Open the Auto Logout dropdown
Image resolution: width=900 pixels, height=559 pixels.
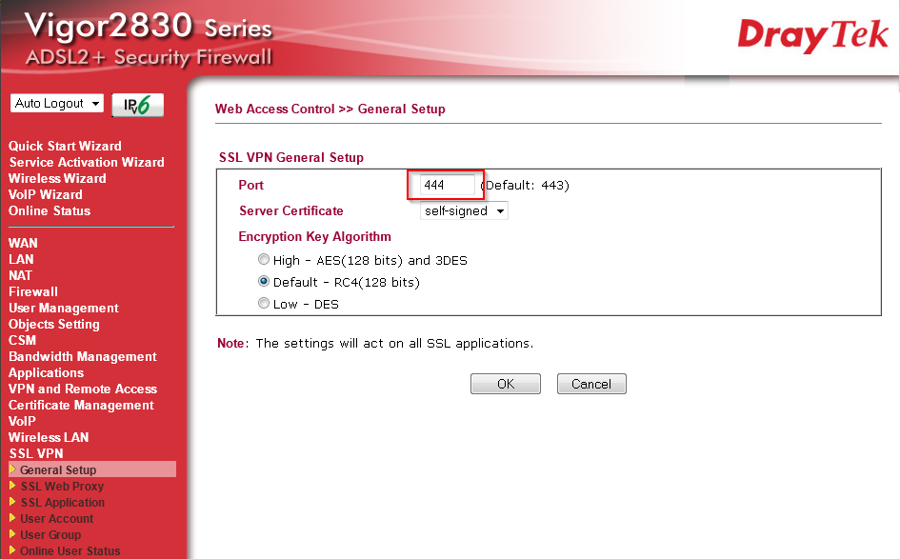pyautogui.click(x=57, y=103)
